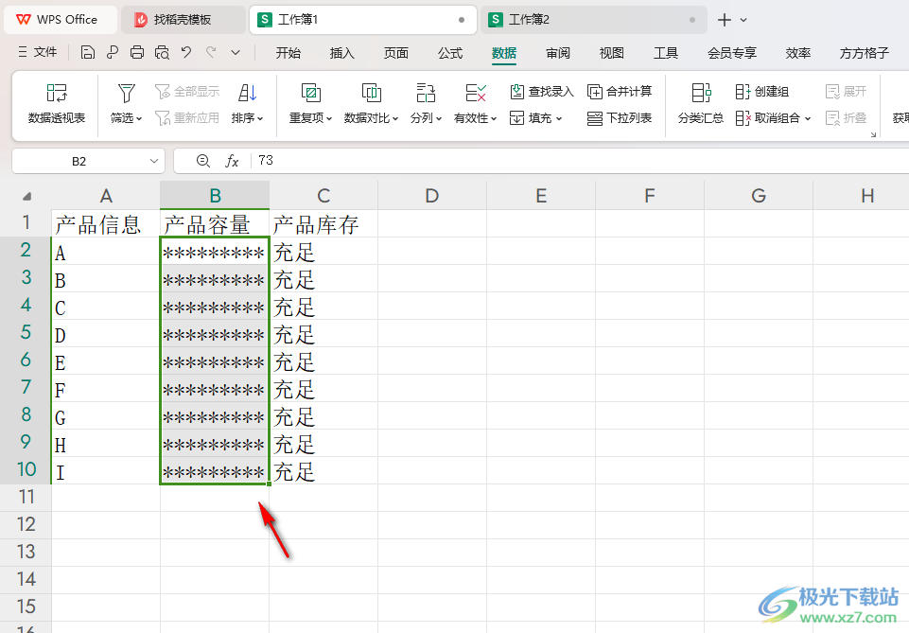Click 合并计算 consolidate button
This screenshot has height=633, width=909.
(620, 92)
